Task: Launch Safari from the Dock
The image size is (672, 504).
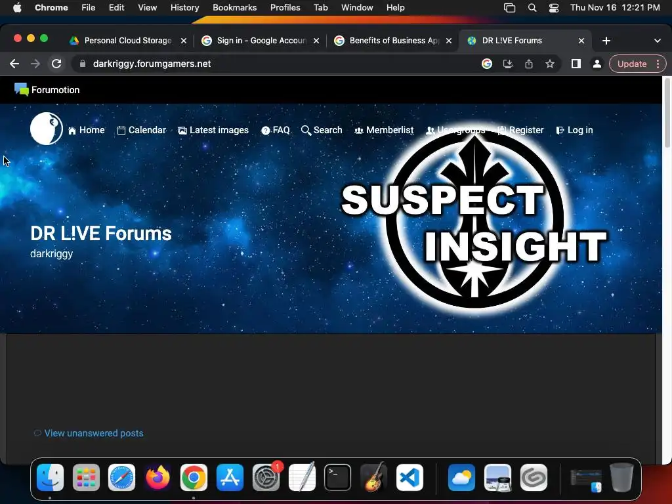Action: pyautogui.click(x=121, y=478)
